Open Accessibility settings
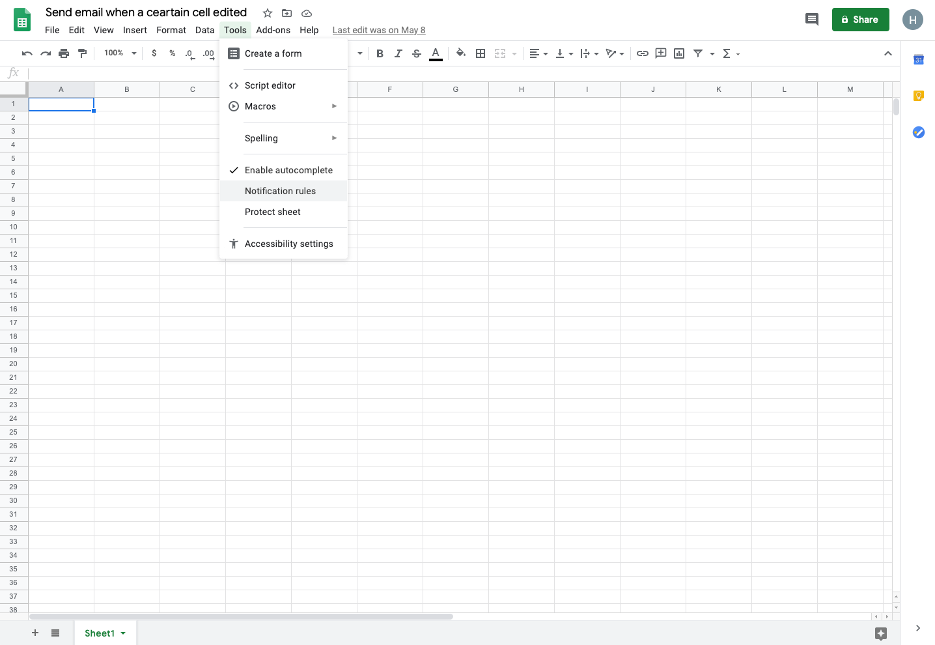 click(x=283, y=244)
